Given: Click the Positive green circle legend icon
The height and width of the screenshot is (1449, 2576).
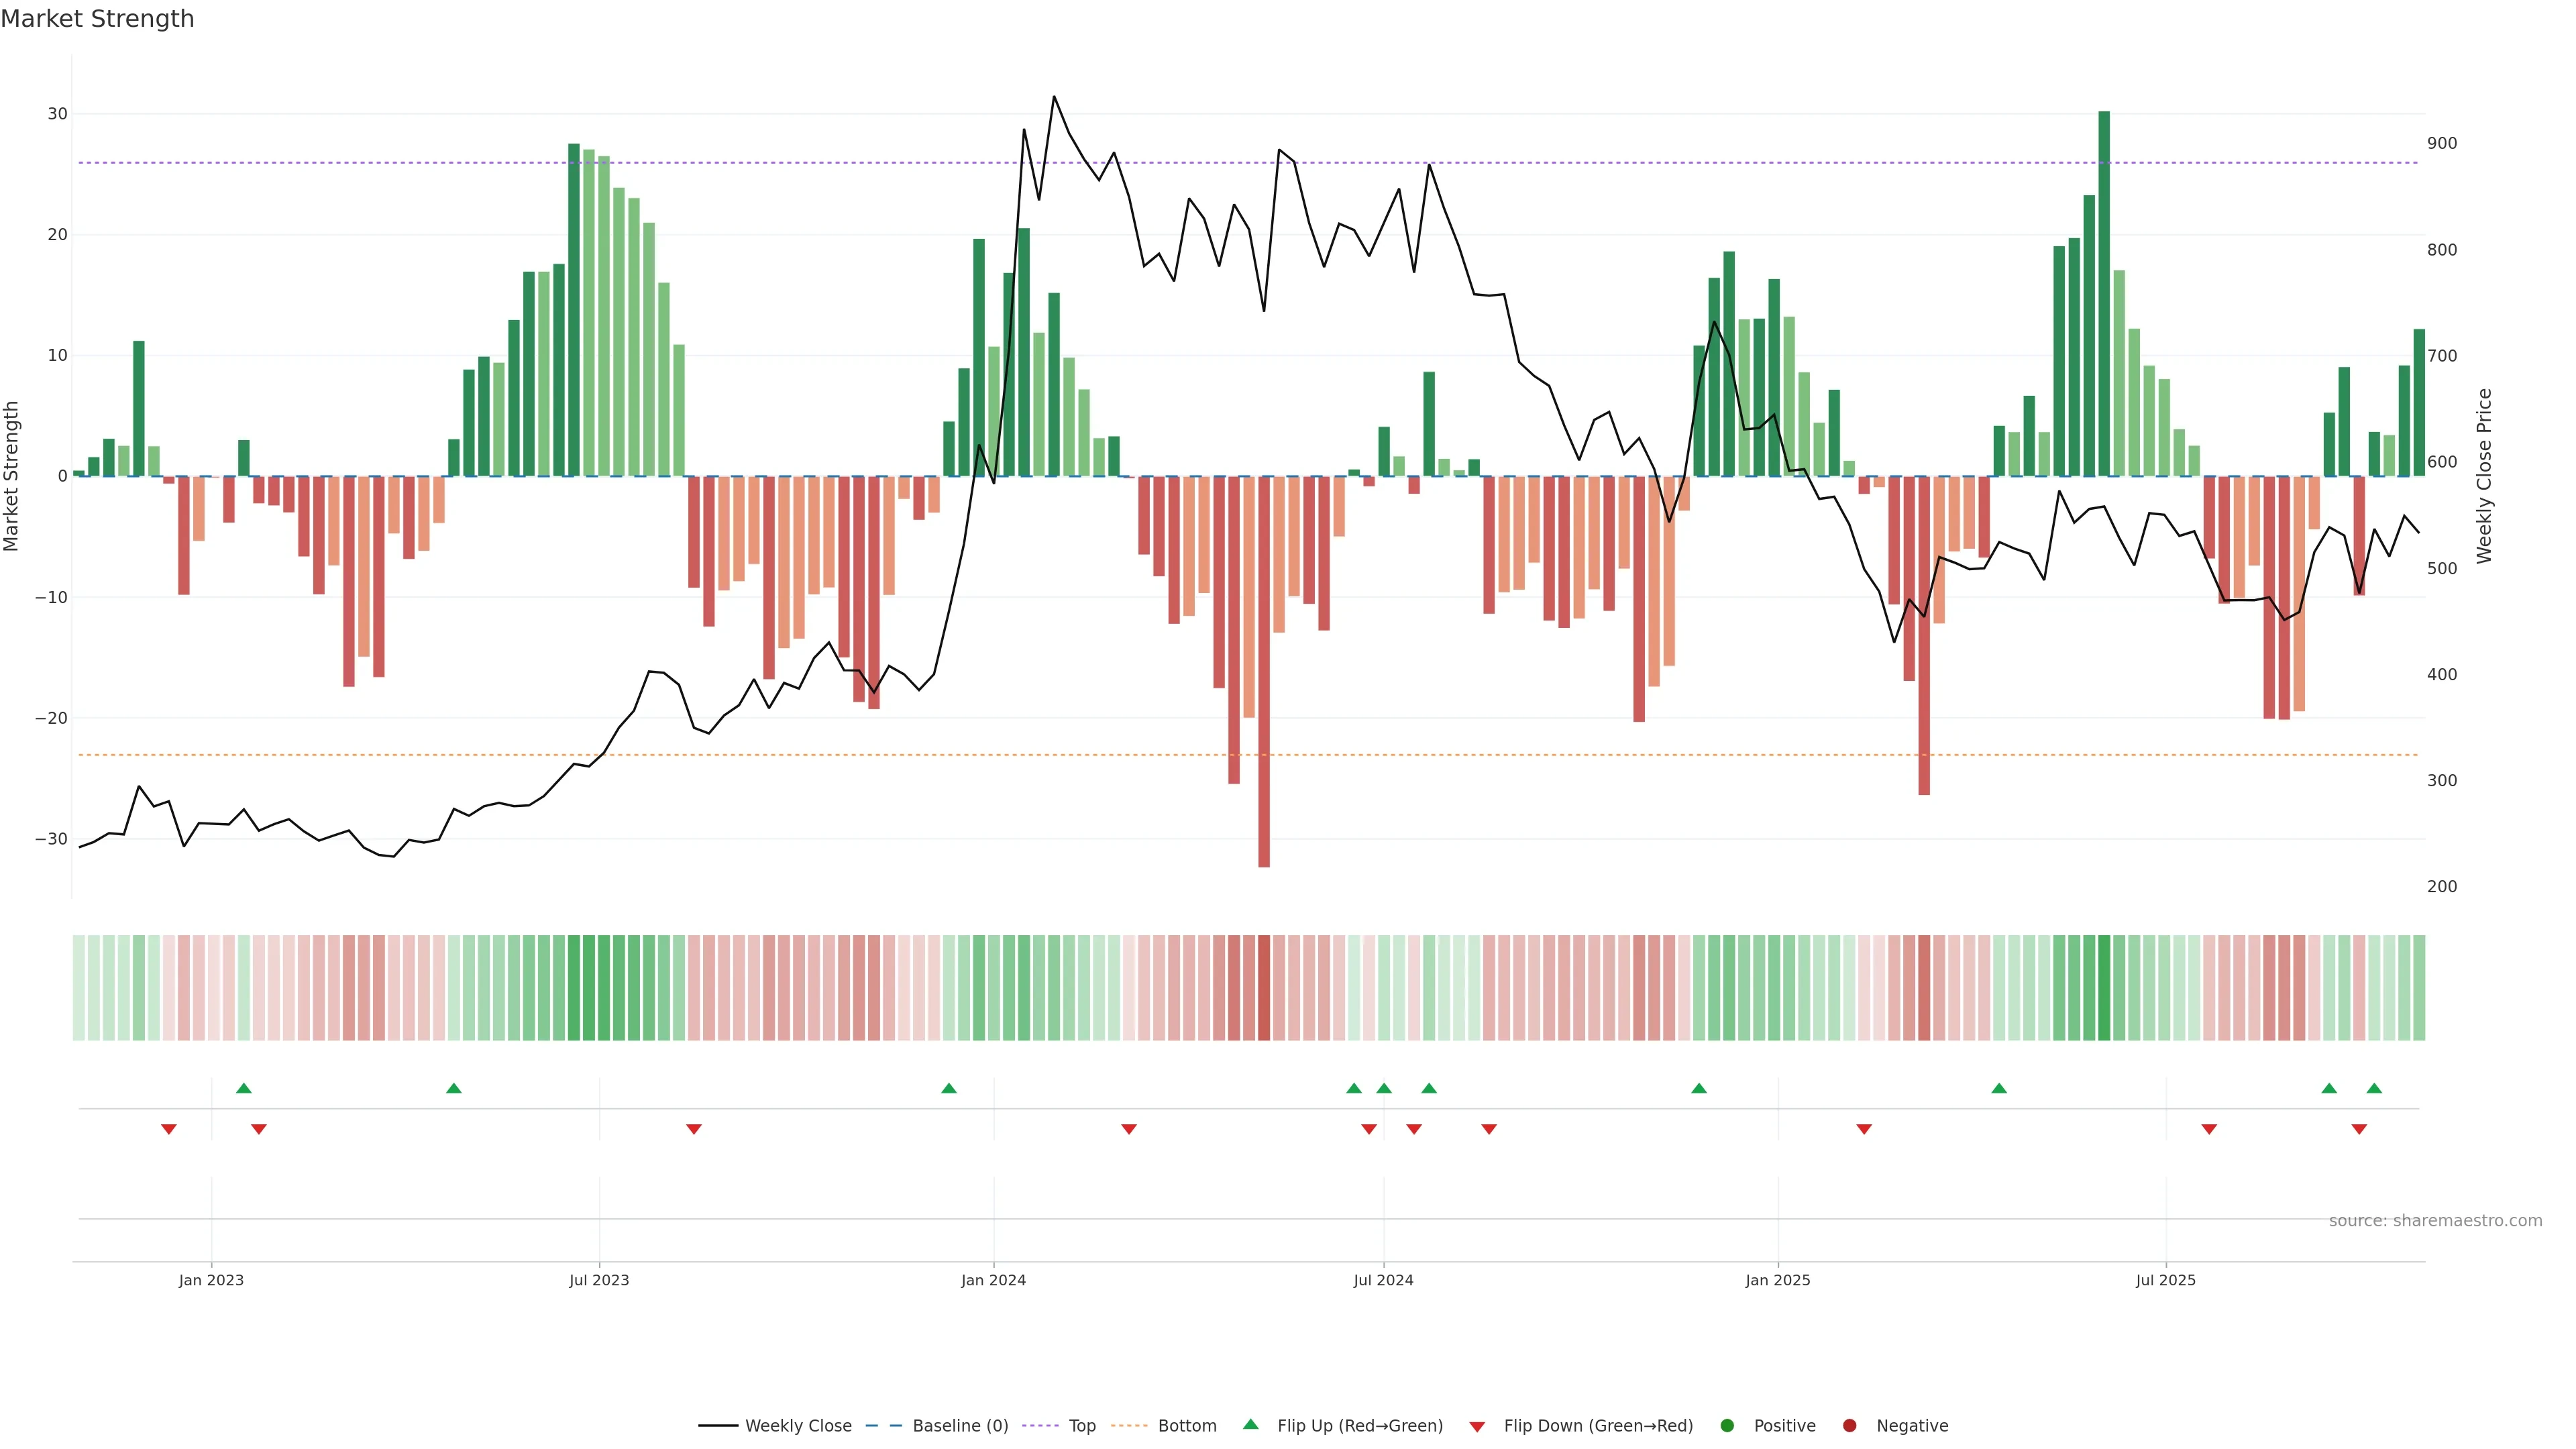Looking at the screenshot, I should pyautogui.click(x=1727, y=1425).
